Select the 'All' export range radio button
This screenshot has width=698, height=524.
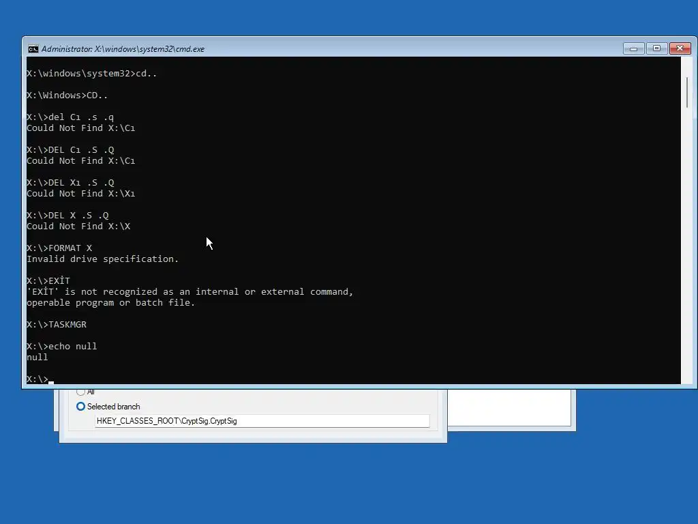(80, 392)
